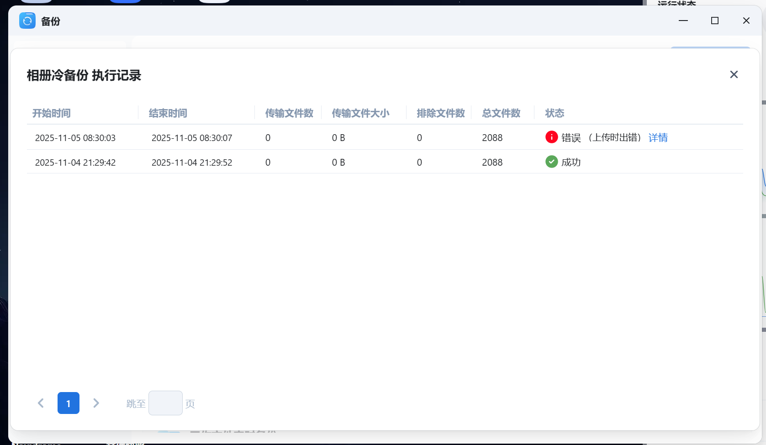Select page 1 in the pagination bar
This screenshot has height=445, width=766.
[x=68, y=403]
